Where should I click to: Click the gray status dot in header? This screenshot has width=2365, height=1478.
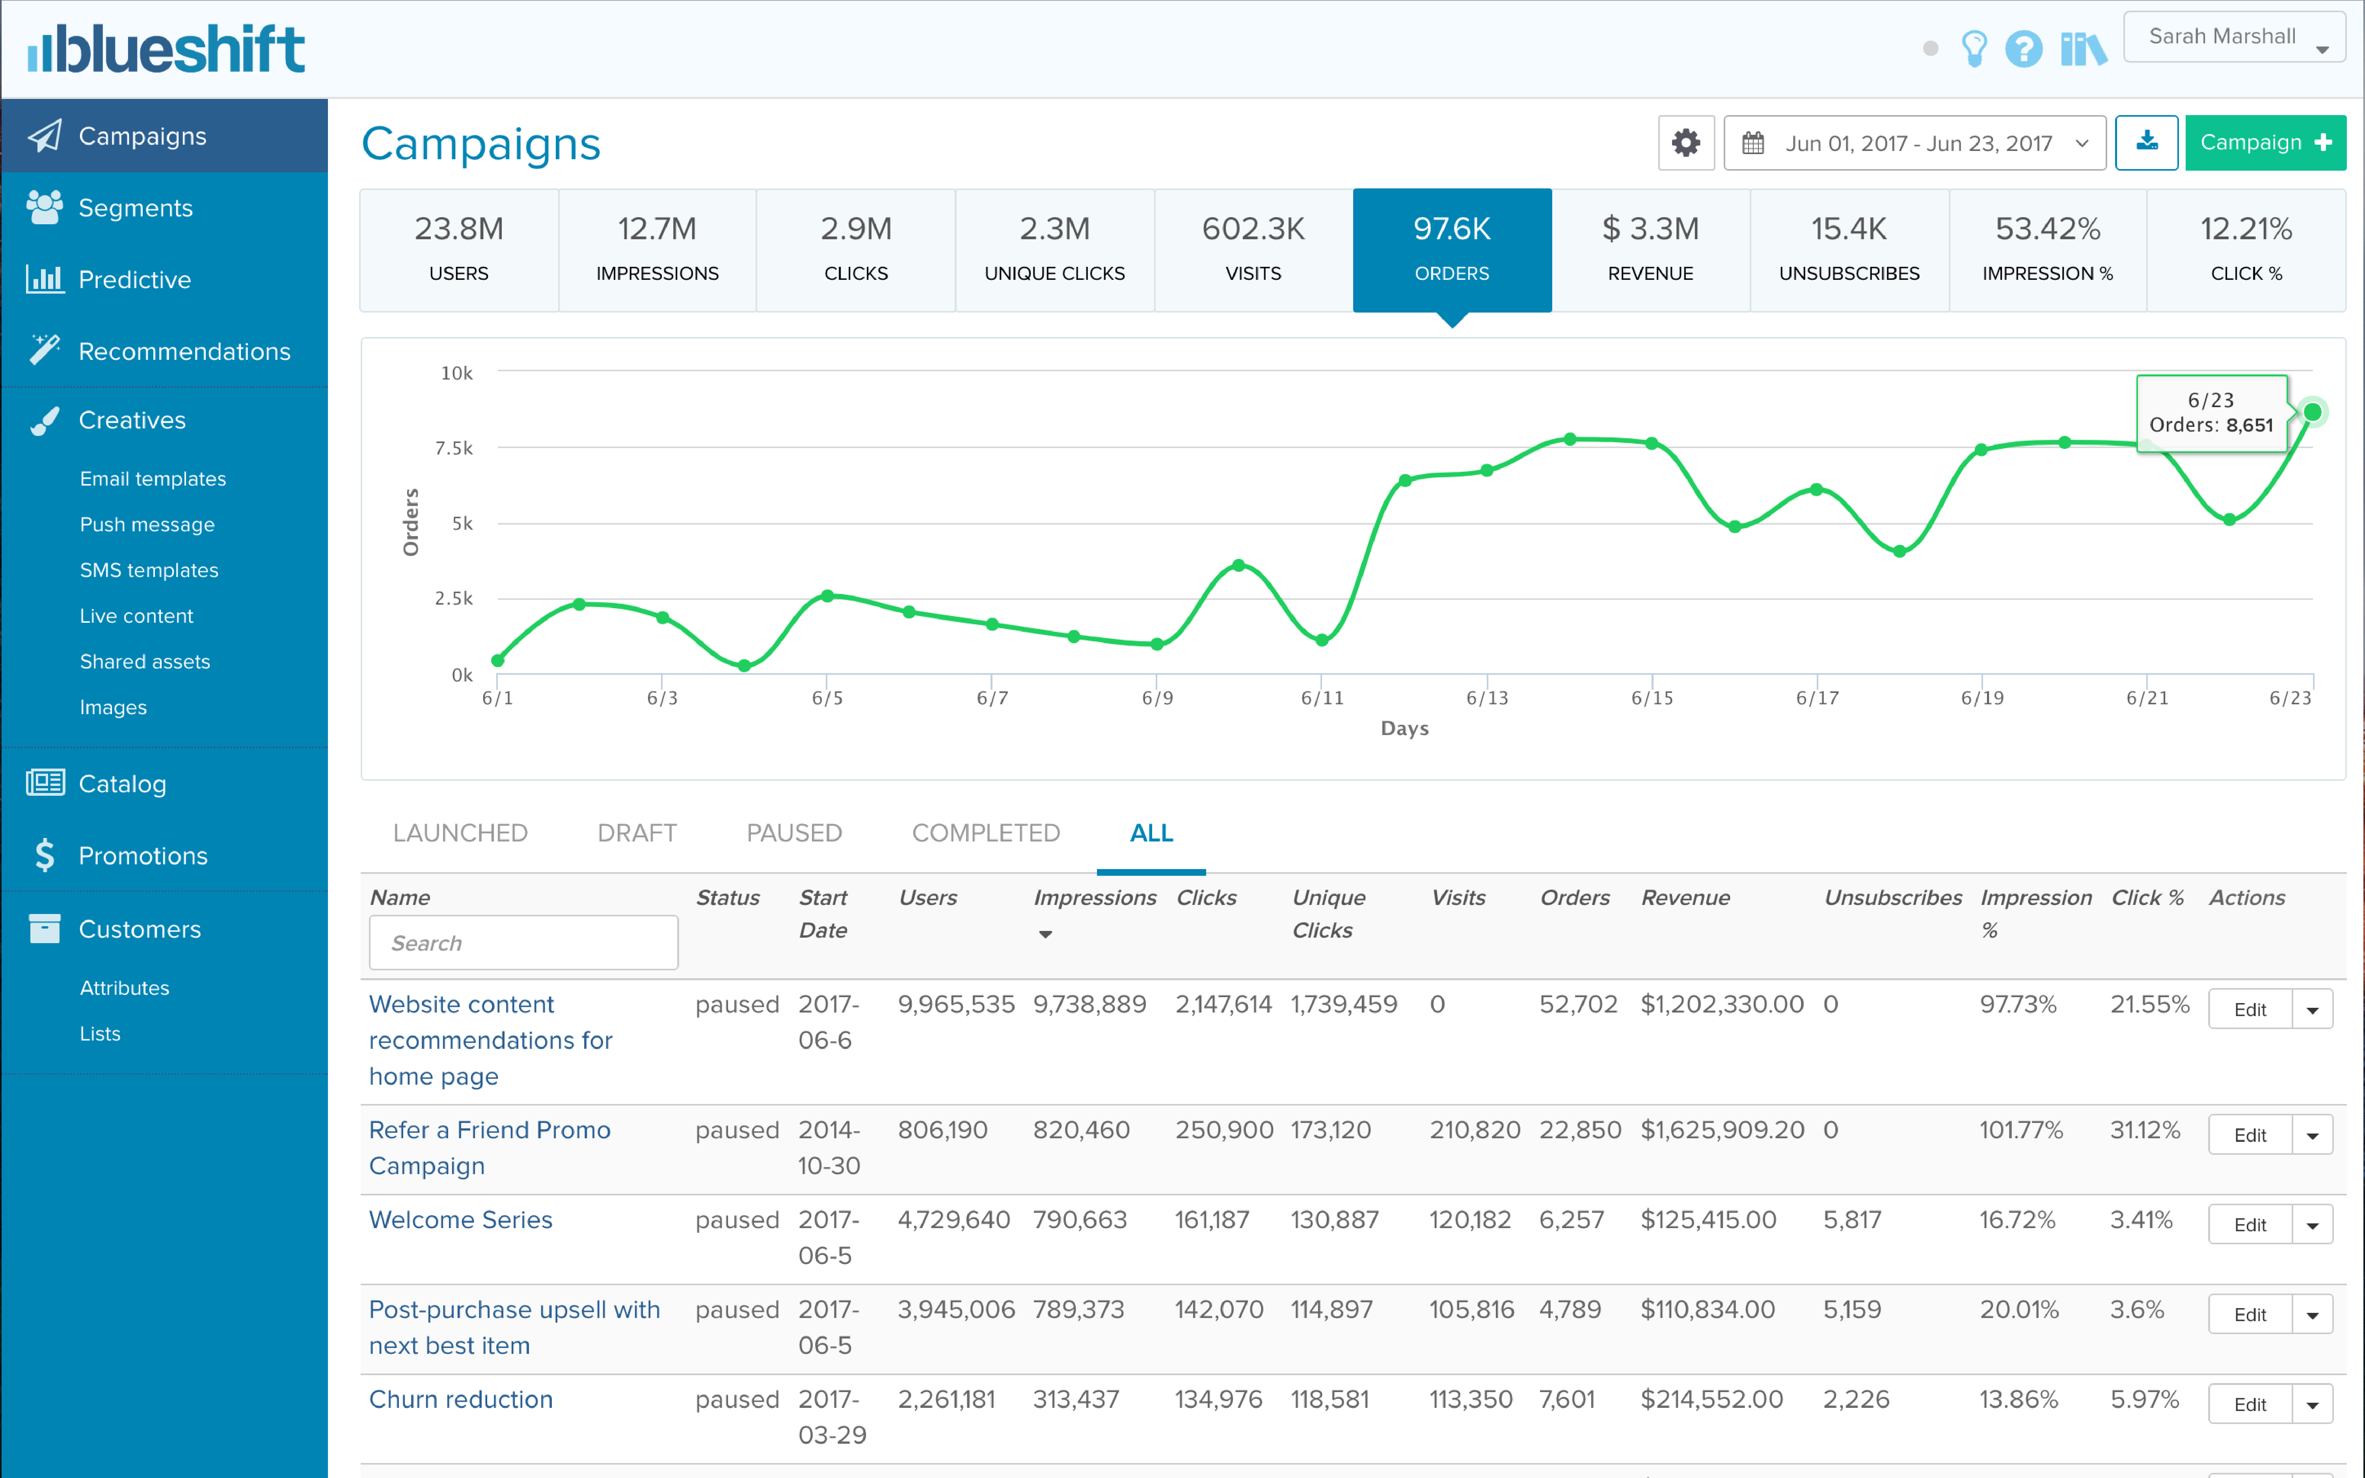(1930, 48)
